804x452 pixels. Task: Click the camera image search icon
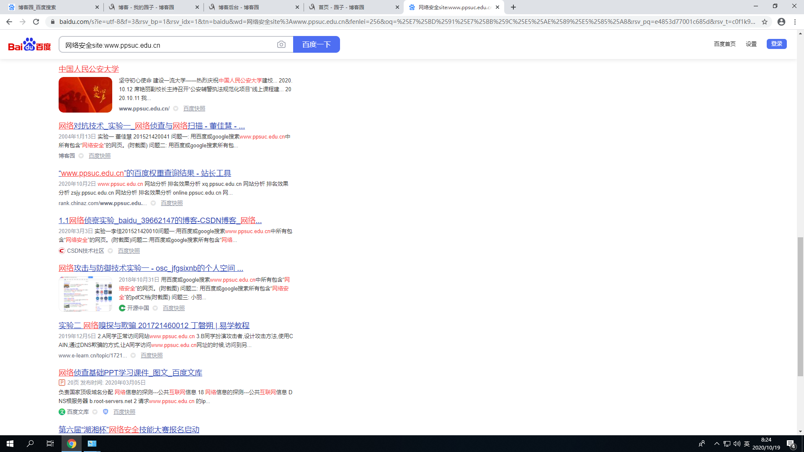(x=281, y=44)
